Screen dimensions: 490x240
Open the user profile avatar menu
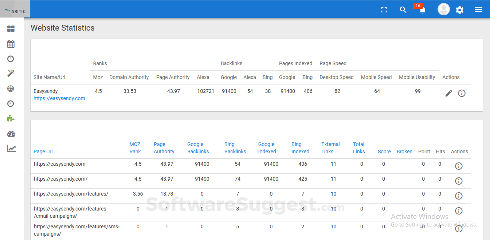443,9
